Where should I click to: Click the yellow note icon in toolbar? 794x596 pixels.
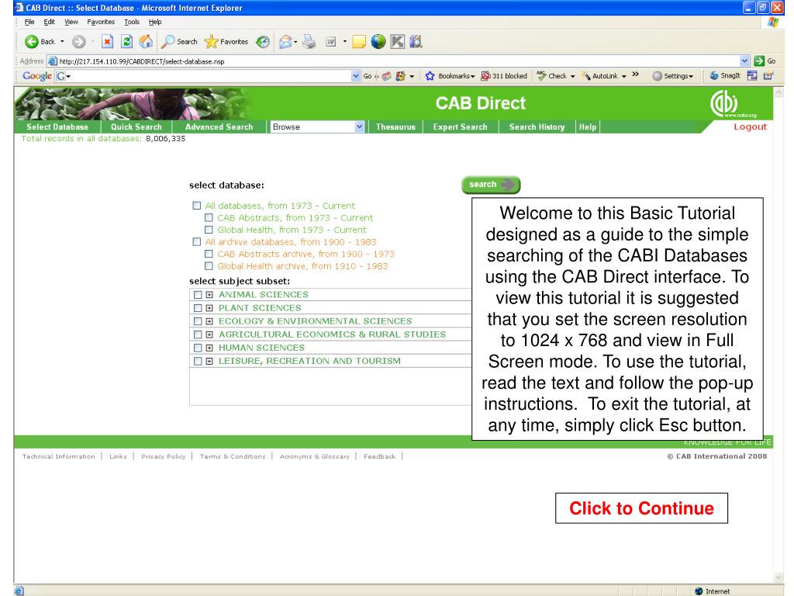[x=359, y=42]
